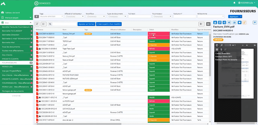Open the hamburger menu next to DEMOGED
258x125 pixels.
point(36,3)
